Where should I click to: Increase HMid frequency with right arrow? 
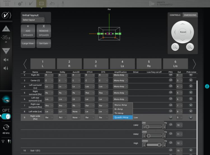tap(164, 136)
